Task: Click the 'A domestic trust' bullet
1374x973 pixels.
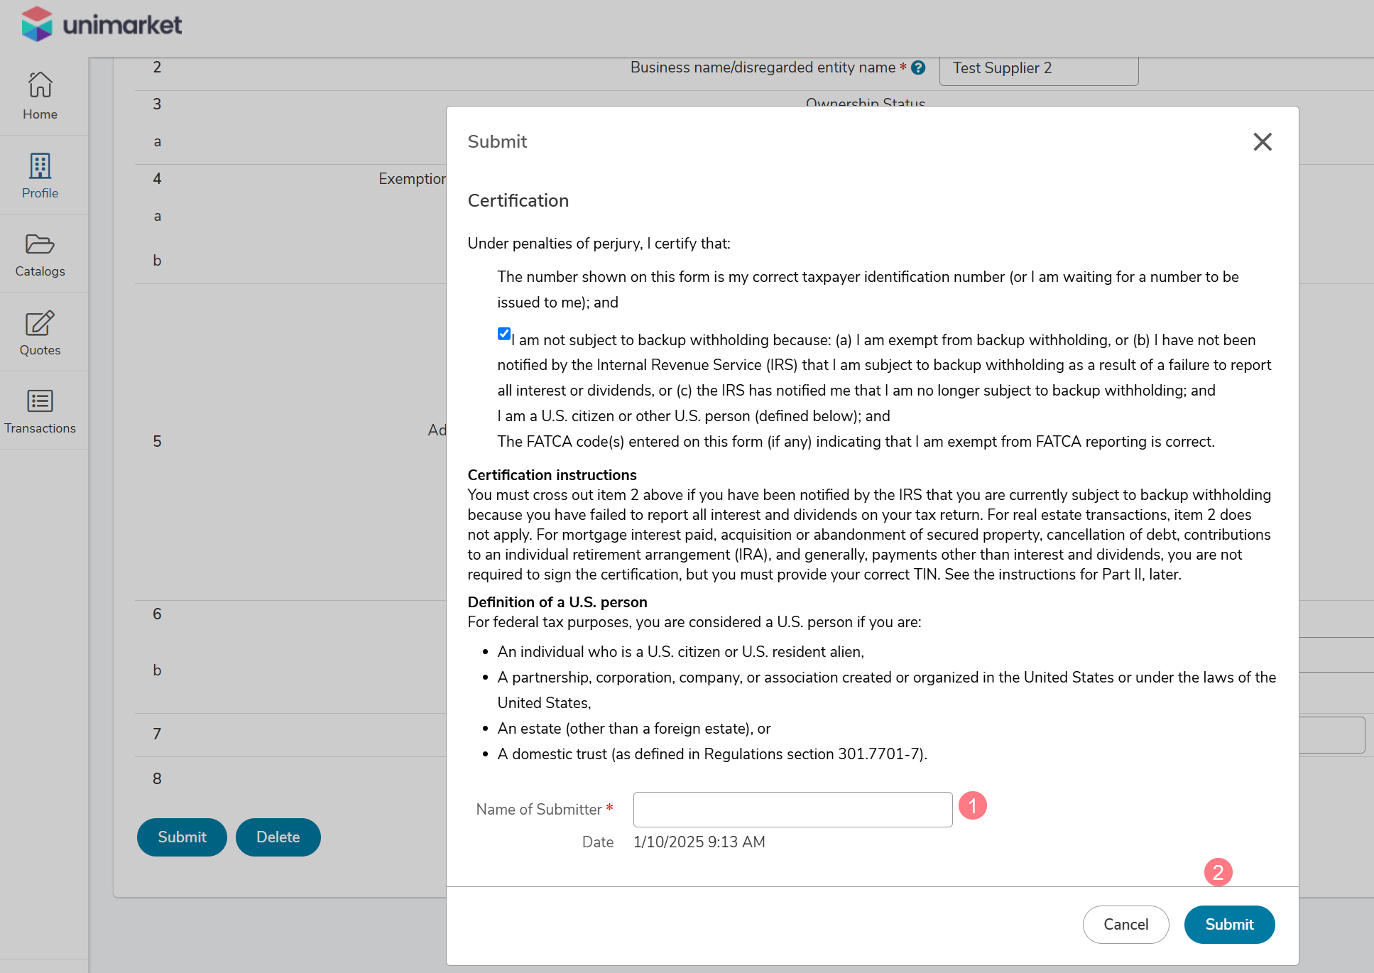Action: (x=712, y=754)
